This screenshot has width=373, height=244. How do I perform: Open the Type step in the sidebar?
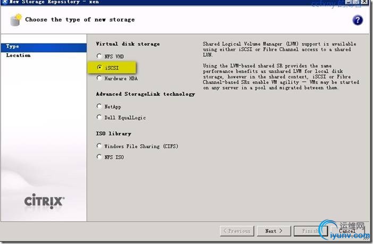[x=44, y=47]
